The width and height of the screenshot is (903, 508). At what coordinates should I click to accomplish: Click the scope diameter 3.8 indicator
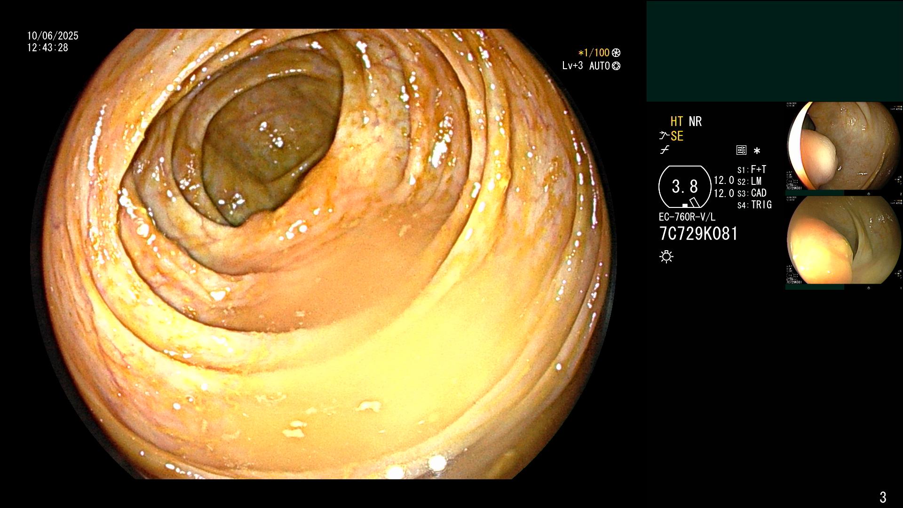coord(685,187)
